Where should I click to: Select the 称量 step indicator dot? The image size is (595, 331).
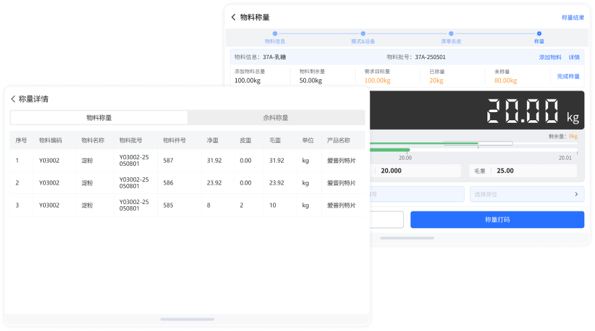tap(539, 33)
